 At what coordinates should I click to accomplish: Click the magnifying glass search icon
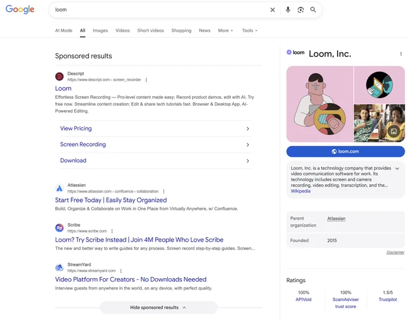pyautogui.click(x=313, y=10)
